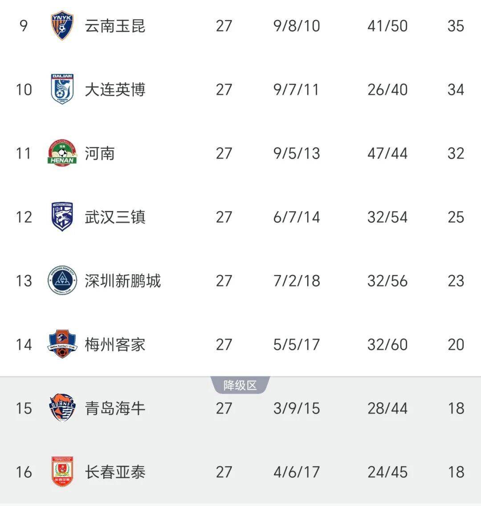481x506 pixels.
Task: Click the 长春亚泰 team name
Action: point(115,472)
